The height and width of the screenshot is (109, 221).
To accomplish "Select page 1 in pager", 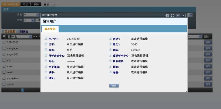I will click(x=22, y=90).
